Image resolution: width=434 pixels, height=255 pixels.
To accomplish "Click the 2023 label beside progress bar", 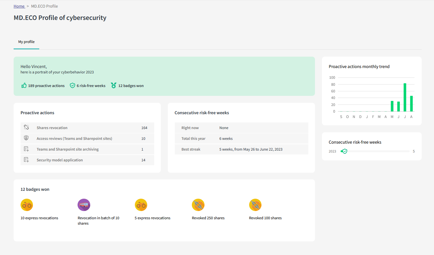I will pyautogui.click(x=332, y=151).
